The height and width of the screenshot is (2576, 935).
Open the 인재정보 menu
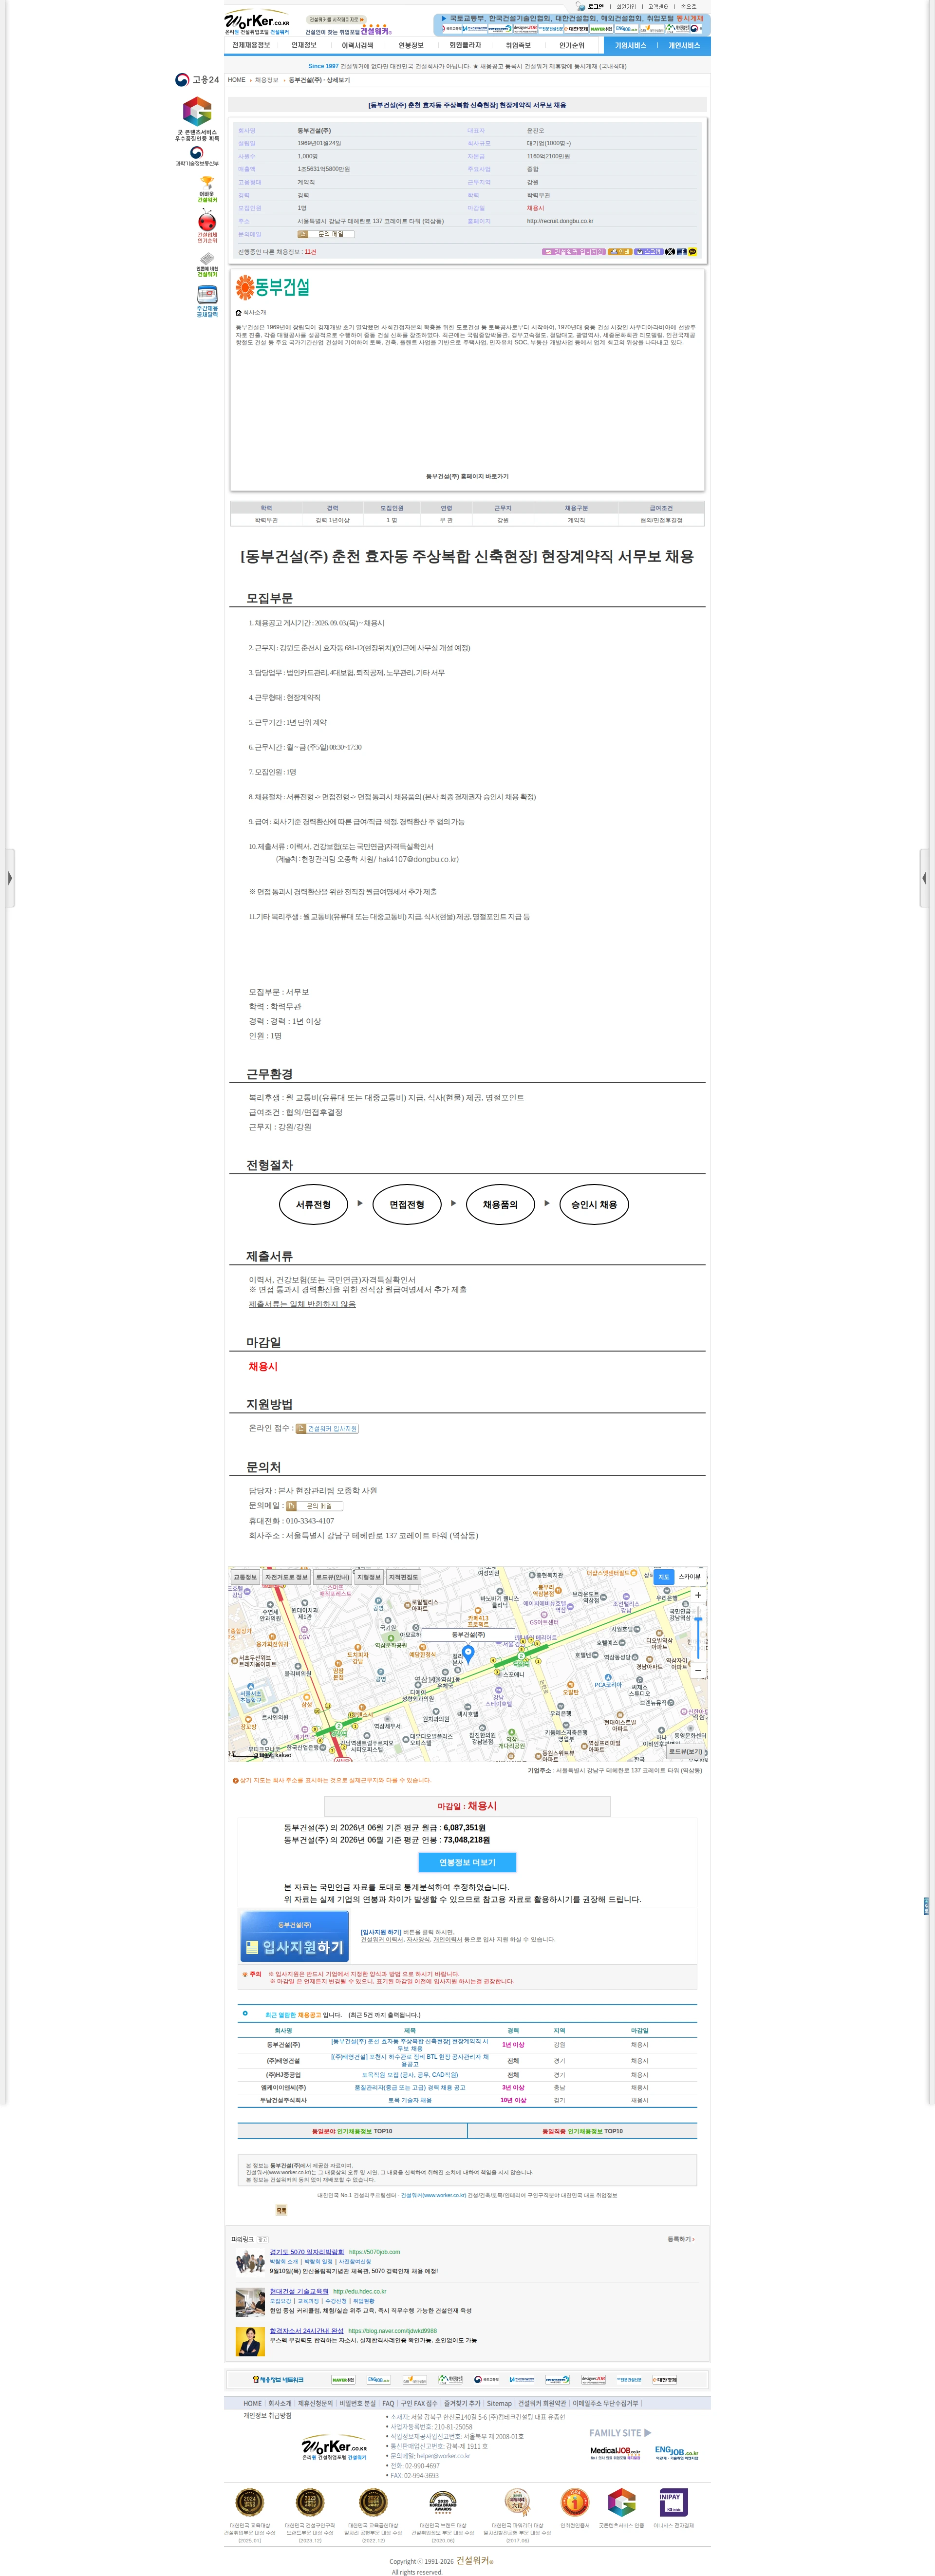(x=304, y=45)
